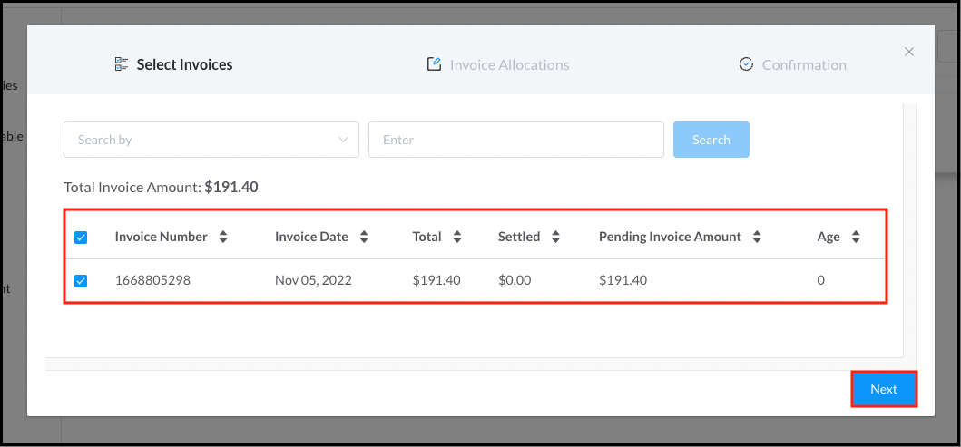Toggle the select-all invoices header checkbox

pos(81,238)
